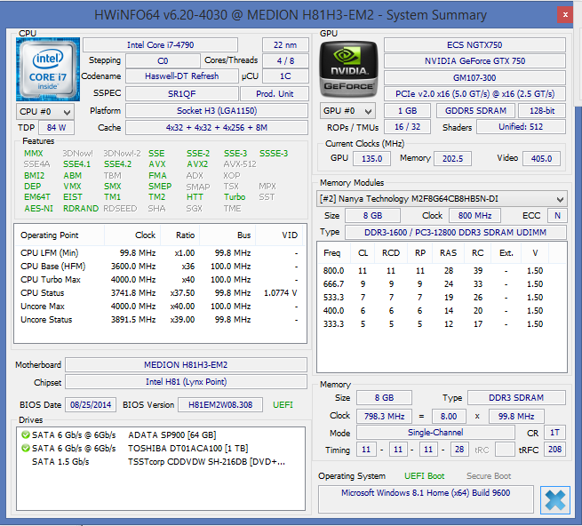Click the Intel Core i7 logo
This screenshot has width=582, height=526.
point(48,69)
